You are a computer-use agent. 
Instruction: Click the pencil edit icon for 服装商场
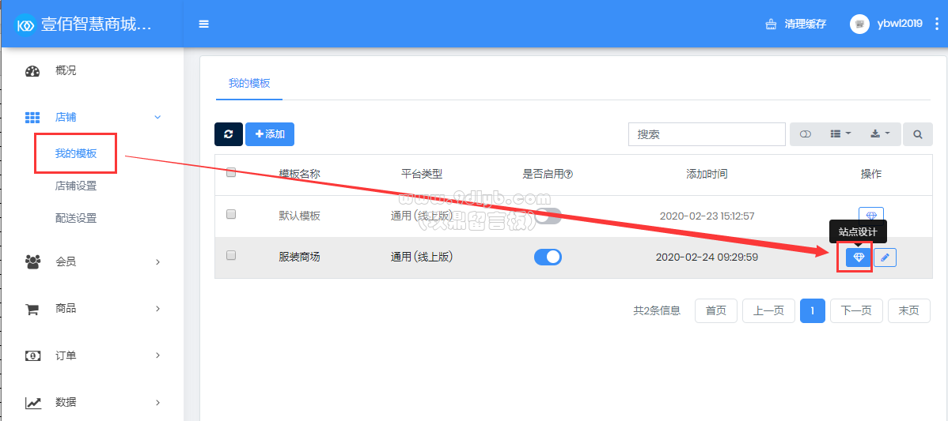885,257
